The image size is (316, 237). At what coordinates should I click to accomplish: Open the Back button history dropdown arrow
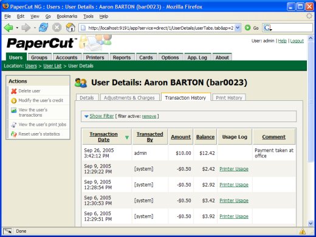(17, 28)
